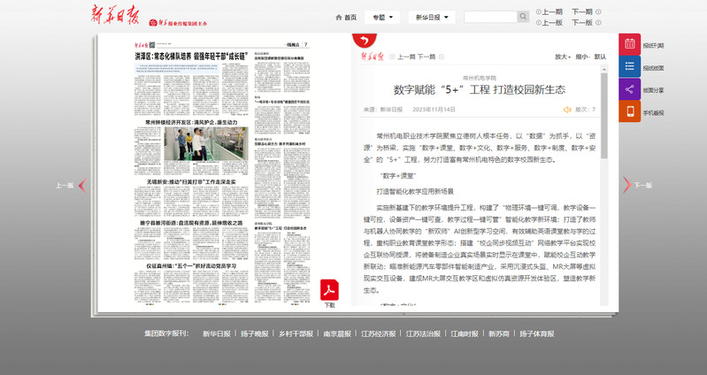Click 下一版 text beside right chevron
Image resolution: width=707 pixels, height=375 pixels.
coord(643,185)
